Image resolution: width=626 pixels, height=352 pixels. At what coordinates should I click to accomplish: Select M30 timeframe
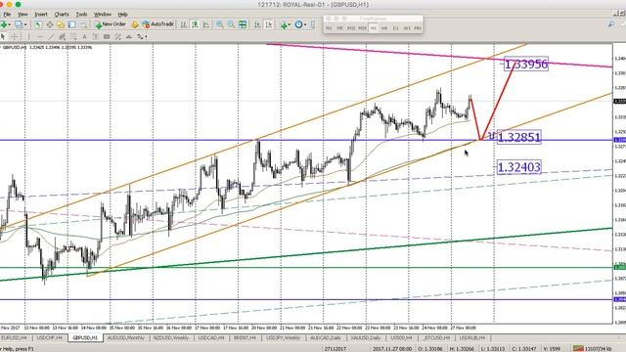click(x=362, y=28)
